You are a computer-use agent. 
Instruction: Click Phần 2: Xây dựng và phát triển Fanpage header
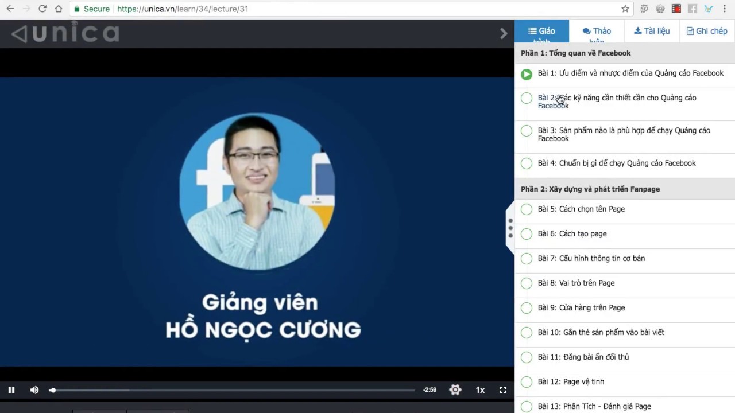click(625, 189)
